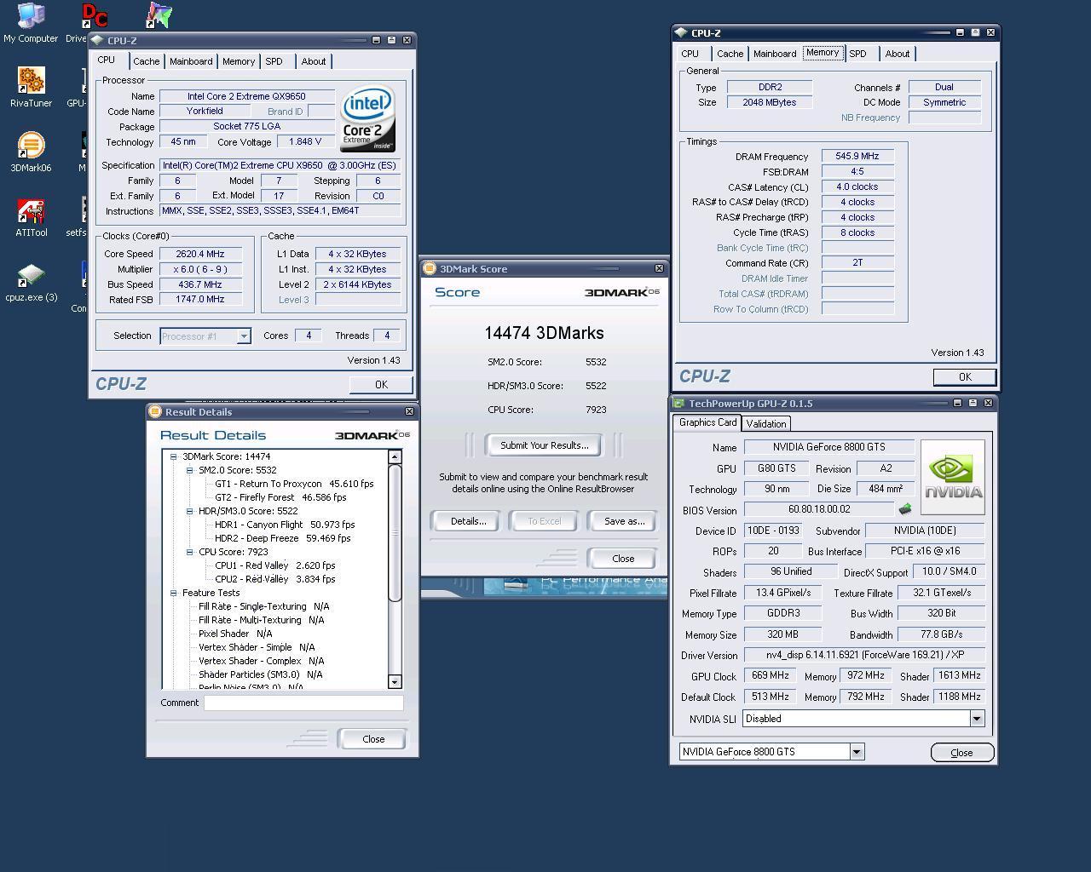Click the BIOS save chip icon in GPU-Z
The width and height of the screenshot is (1091, 872).
(905, 509)
